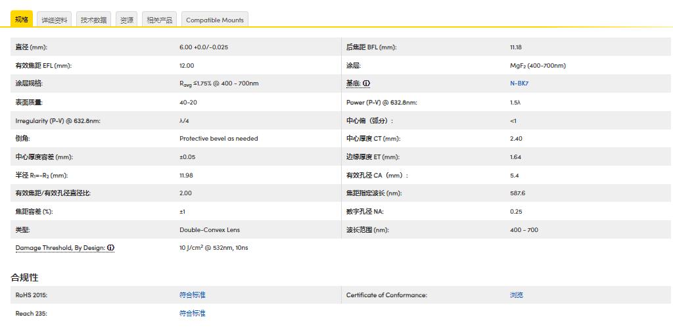Click the Reach 235 label

coord(32,314)
